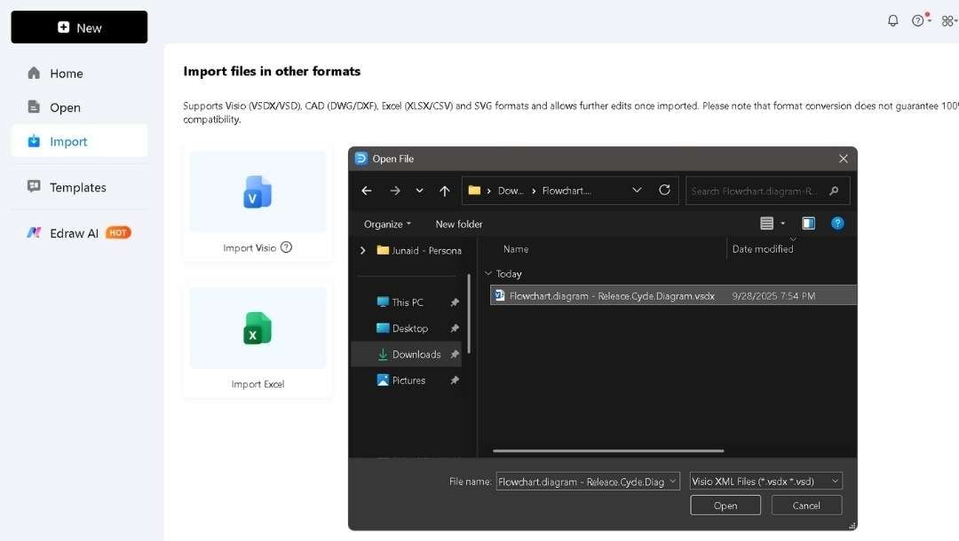The width and height of the screenshot is (959, 541).
Task: Show the preview pane in Open File dialog
Action: [x=808, y=223]
